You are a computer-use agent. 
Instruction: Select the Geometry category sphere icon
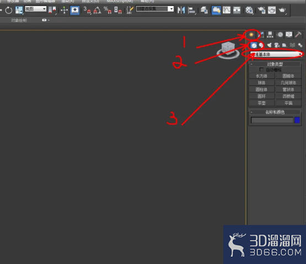[254, 45]
